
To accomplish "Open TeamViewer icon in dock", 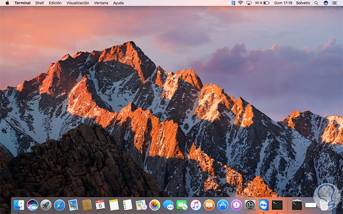I will click(264, 205).
